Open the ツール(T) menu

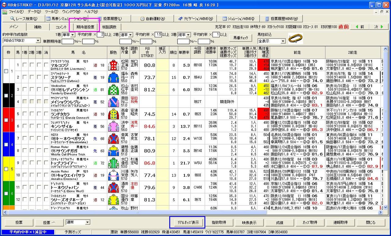(x=51, y=12)
